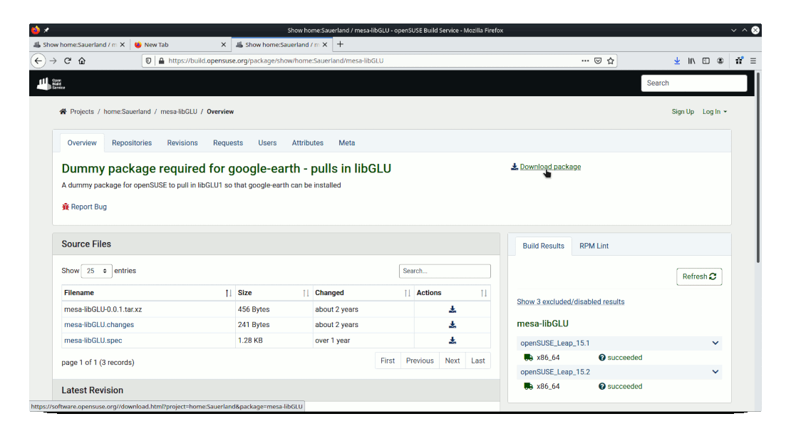The height and width of the screenshot is (446, 791).
Task: Switch to the Repositories tab
Action: tap(132, 142)
